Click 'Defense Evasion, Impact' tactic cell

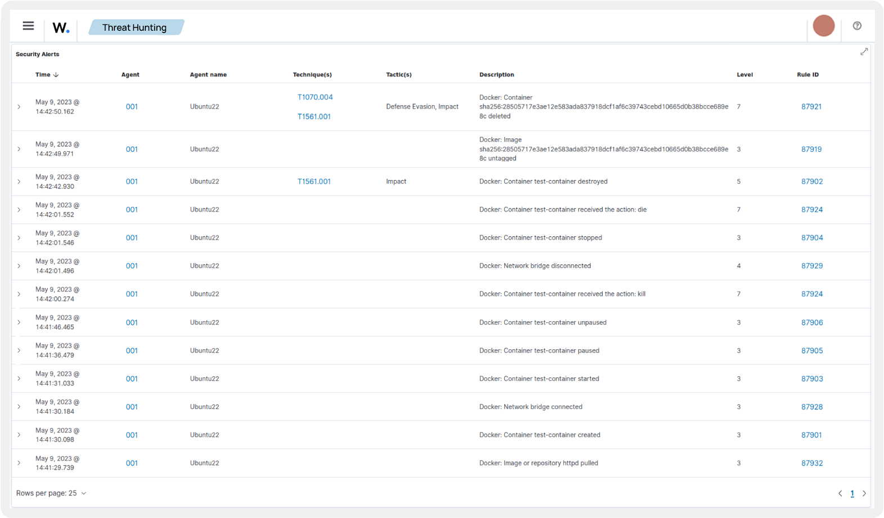click(x=422, y=107)
